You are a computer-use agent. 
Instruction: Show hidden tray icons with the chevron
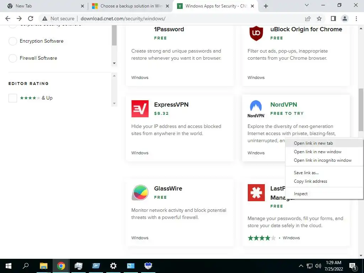point(301,266)
